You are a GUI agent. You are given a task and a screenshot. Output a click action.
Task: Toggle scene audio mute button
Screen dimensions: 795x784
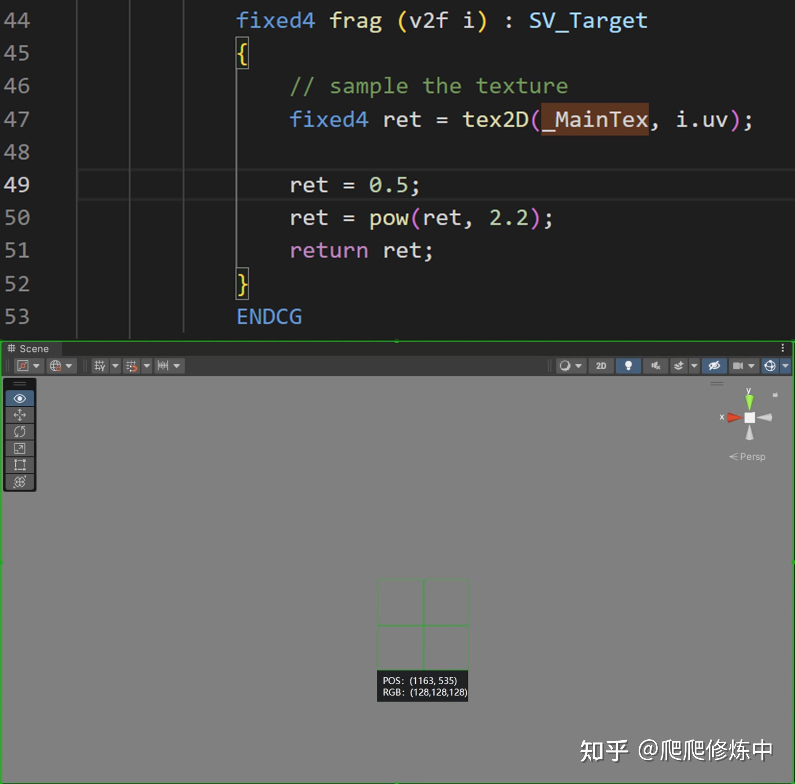point(655,365)
